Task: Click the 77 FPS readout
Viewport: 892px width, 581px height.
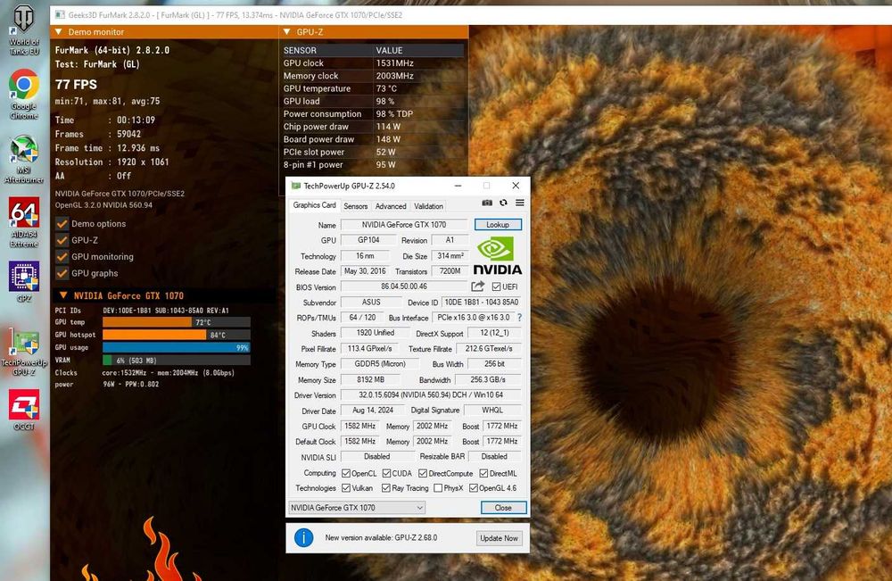Action: tap(76, 84)
